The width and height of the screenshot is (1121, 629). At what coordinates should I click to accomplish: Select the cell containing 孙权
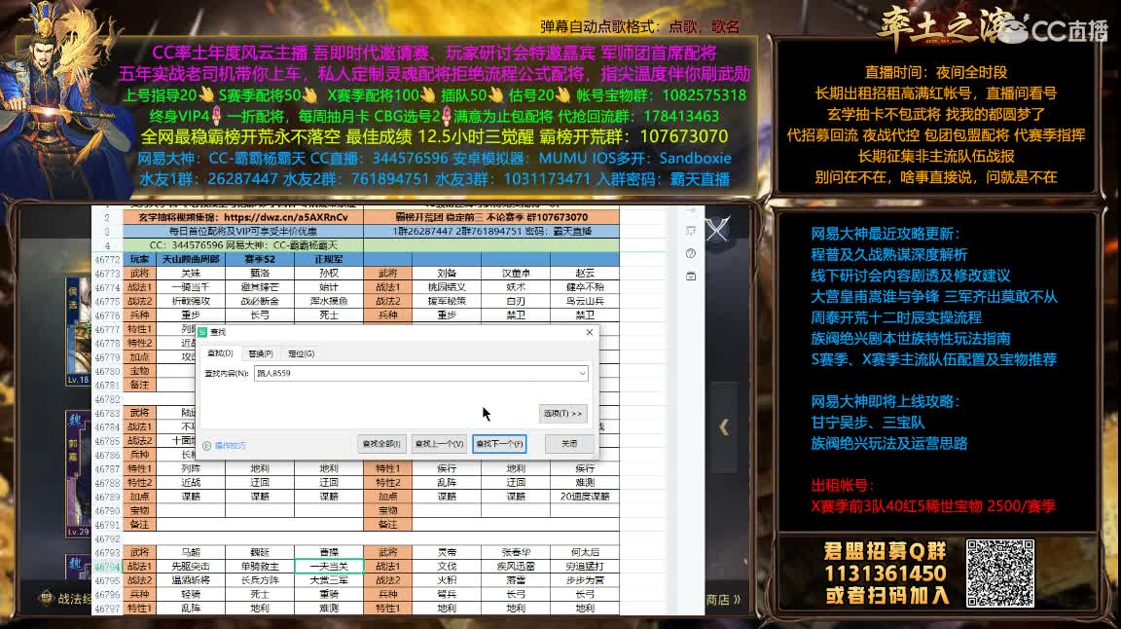coord(329,273)
